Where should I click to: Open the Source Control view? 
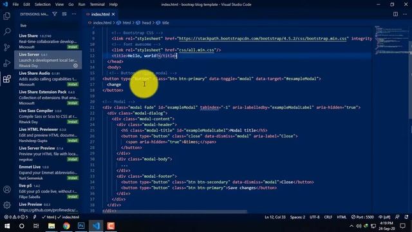[7, 47]
